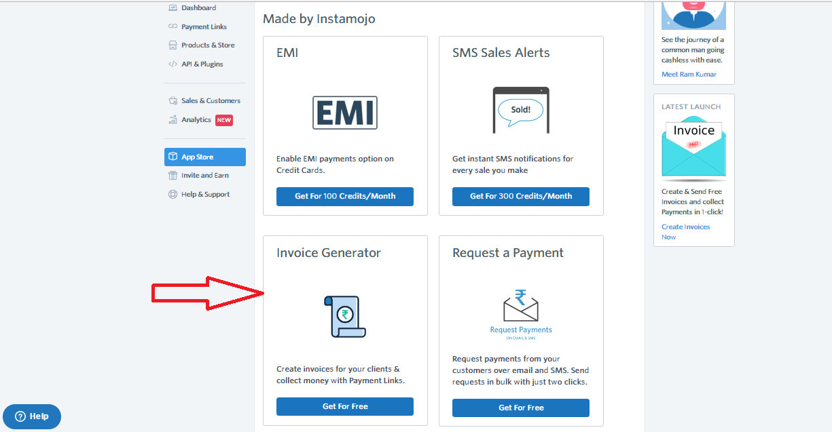Go to Payment Links in sidebar
832x432 pixels.
(205, 27)
